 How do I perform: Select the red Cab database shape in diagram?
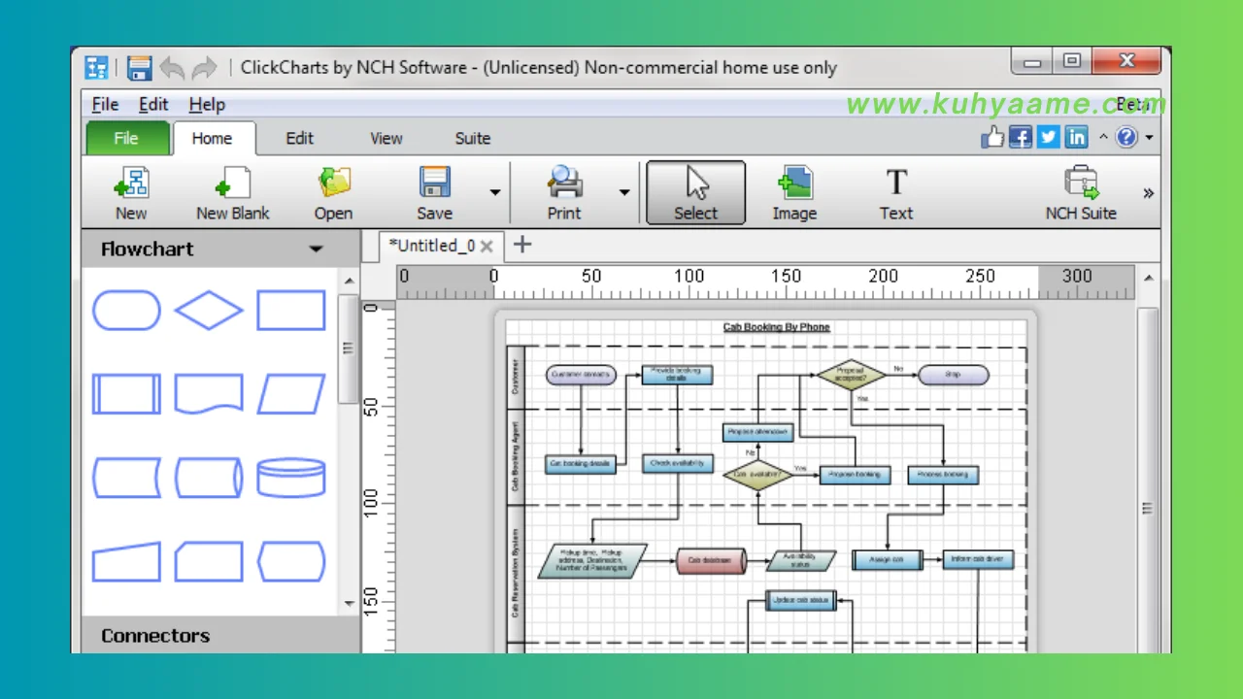713,560
